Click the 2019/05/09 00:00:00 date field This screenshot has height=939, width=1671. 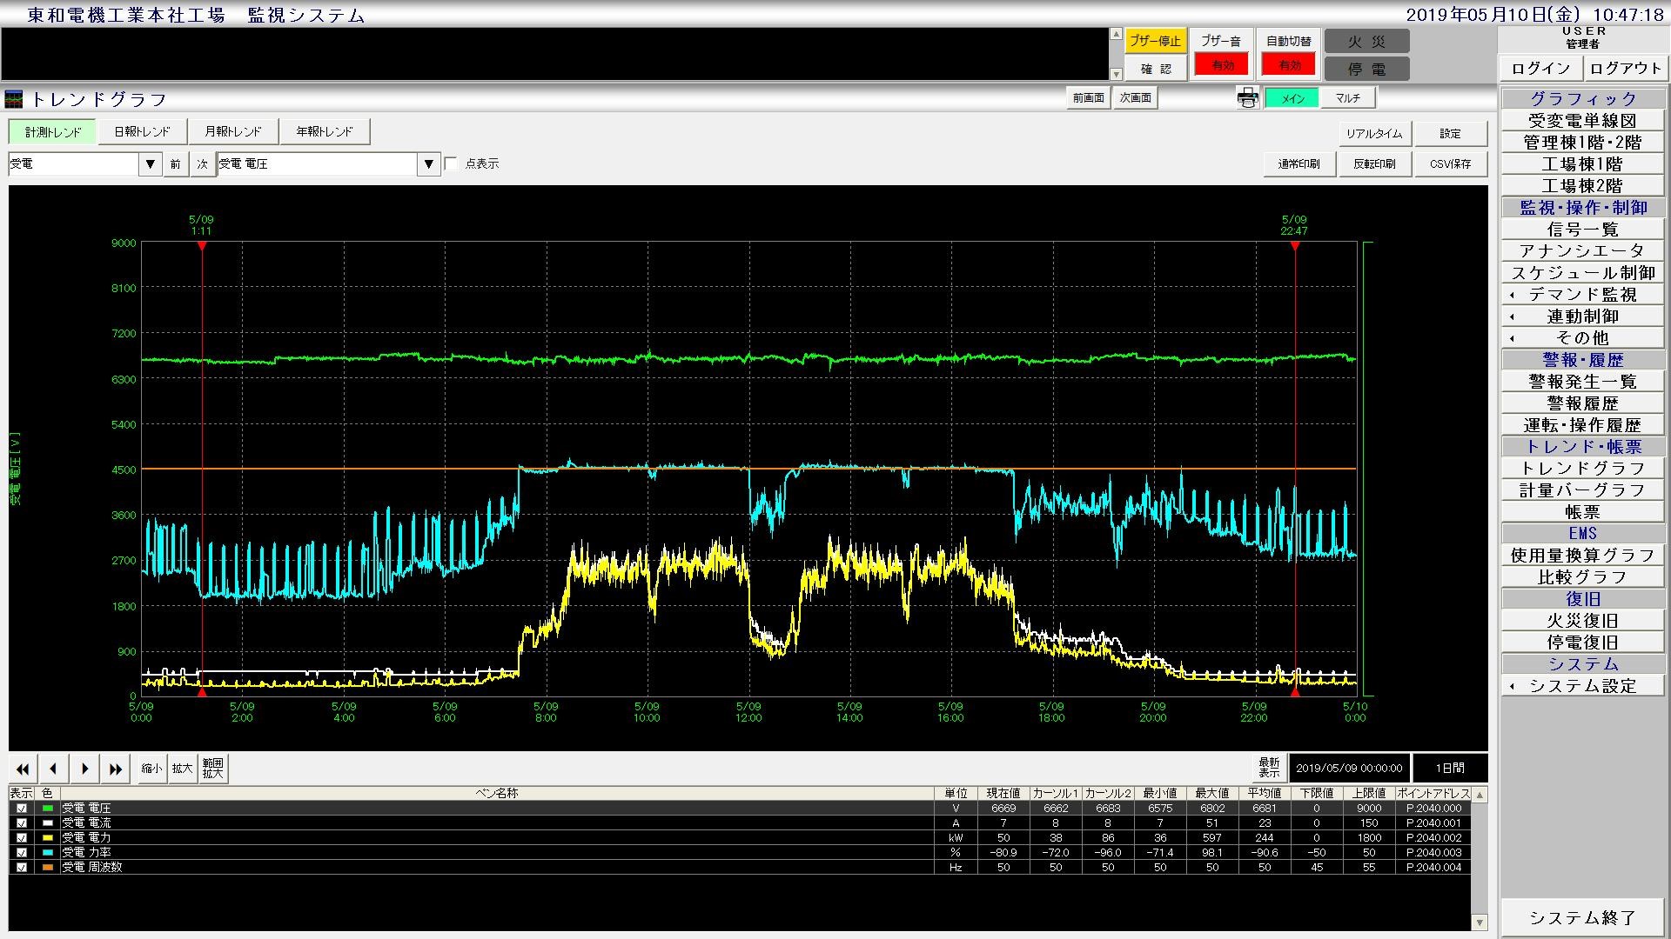1349,769
